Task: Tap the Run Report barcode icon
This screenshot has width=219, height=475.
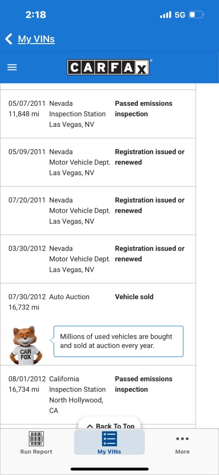Action: 36,438
